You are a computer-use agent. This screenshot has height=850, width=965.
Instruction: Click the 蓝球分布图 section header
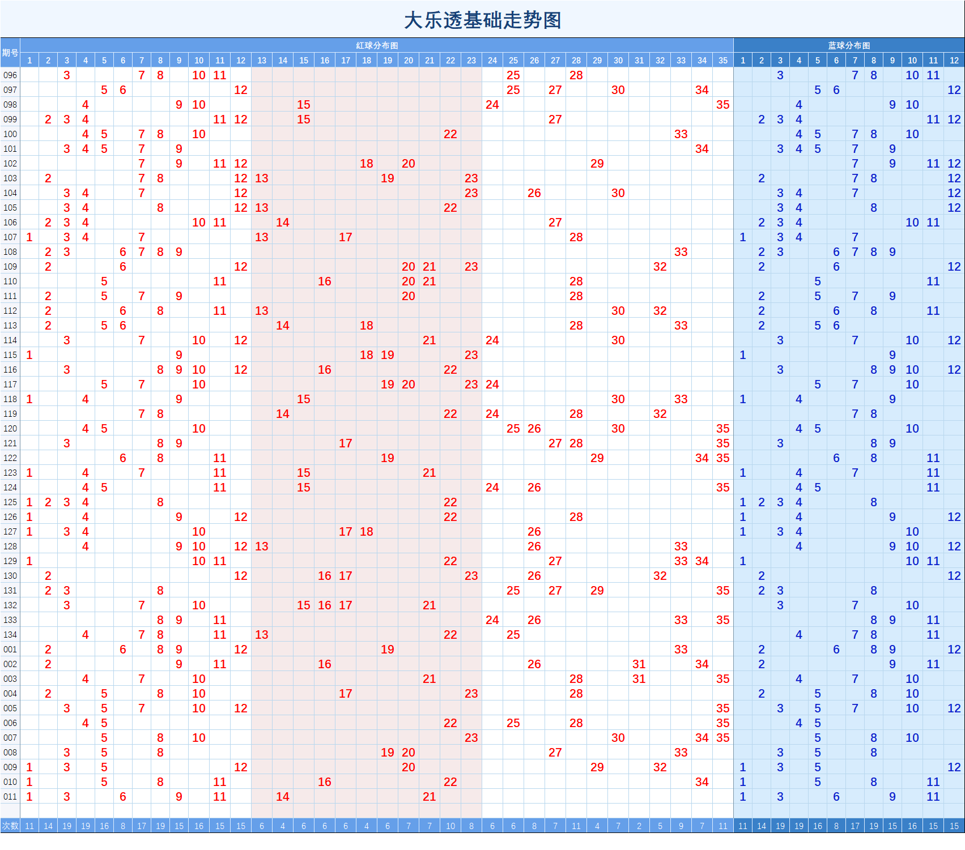point(849,45)
